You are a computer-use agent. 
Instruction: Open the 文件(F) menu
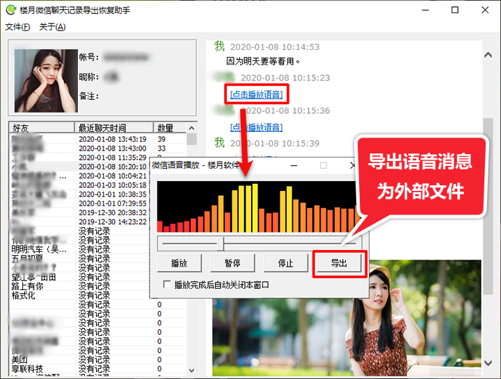click(17, 27)
